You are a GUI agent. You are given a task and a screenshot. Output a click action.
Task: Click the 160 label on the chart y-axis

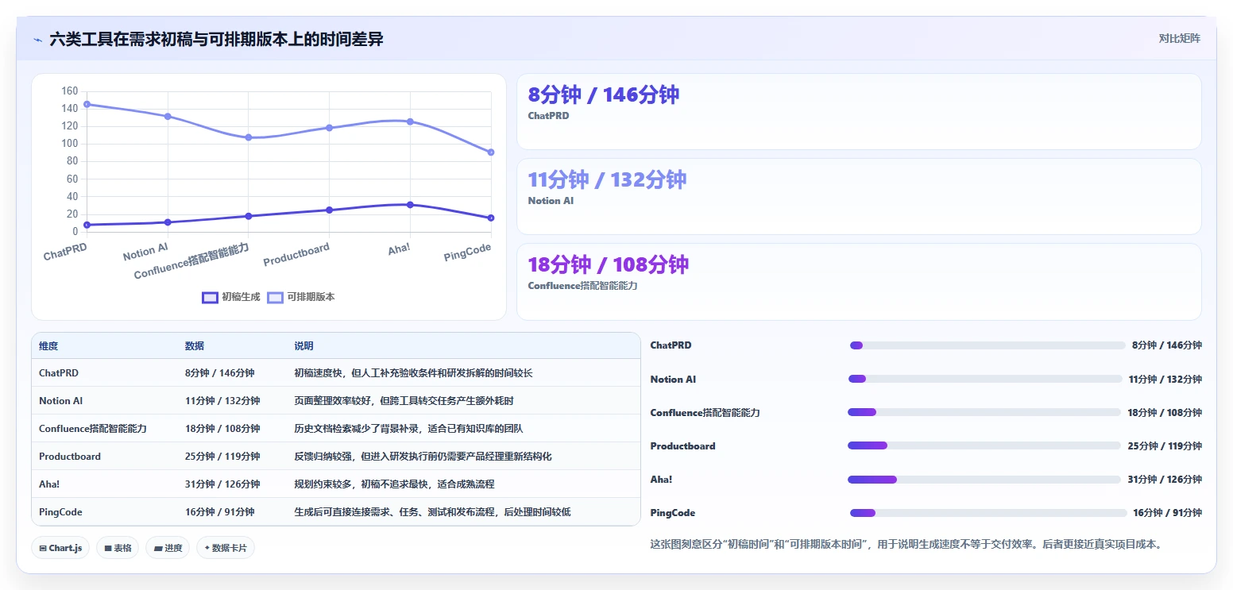pyautogui.click(x=70, y=91)
